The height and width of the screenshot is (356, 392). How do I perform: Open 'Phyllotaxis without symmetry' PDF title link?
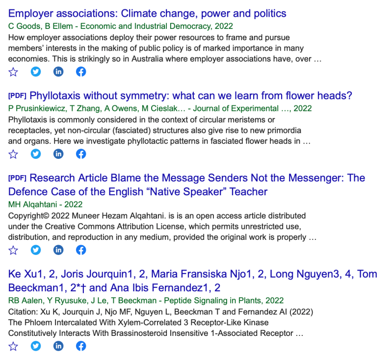190,96
